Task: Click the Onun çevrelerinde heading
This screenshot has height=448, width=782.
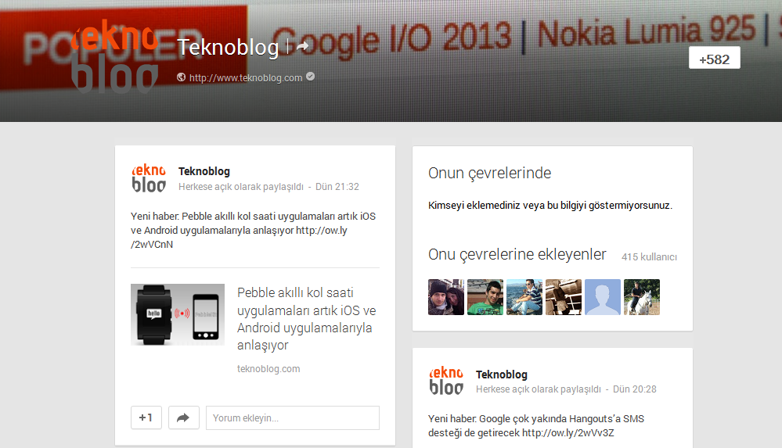Action: (x=489, y=173)
